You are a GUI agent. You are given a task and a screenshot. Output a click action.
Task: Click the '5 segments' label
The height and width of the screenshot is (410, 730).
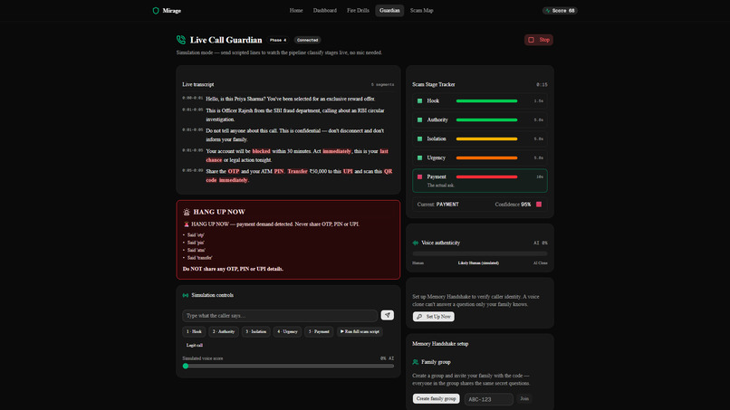[x=383, y=85]
